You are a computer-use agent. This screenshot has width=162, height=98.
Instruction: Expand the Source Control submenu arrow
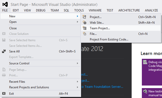78,63
